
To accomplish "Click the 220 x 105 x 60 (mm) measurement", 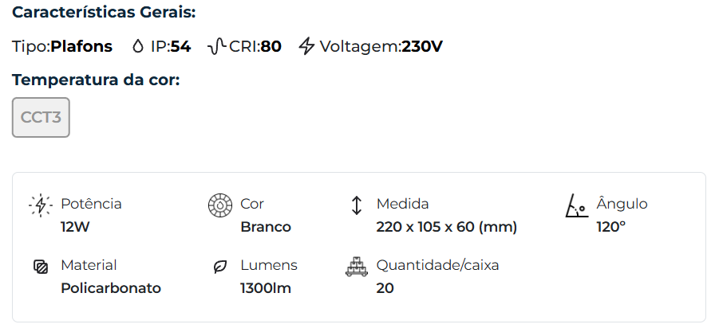I will (x=447, y=227).
